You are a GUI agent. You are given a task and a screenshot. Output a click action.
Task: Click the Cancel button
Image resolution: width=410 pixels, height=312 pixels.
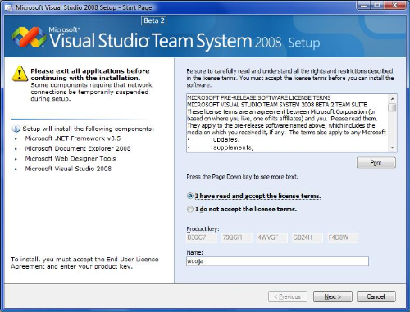click(x=376, y=296)
